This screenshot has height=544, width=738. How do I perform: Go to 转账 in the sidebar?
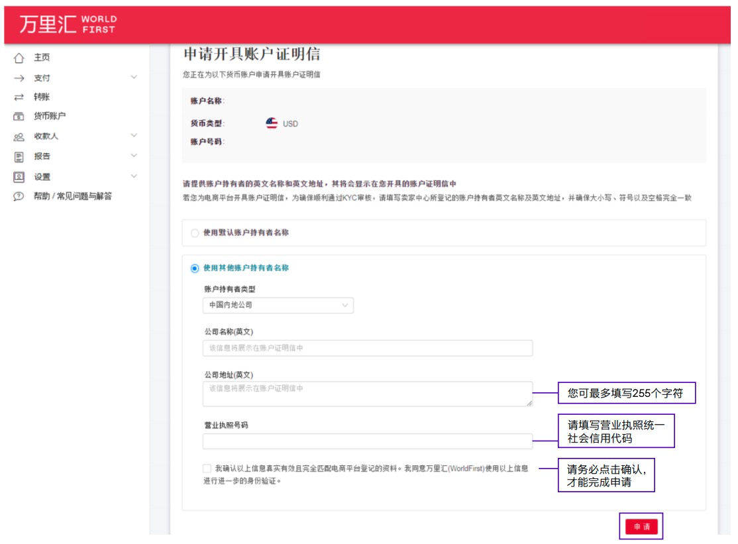tap(42, 97)
